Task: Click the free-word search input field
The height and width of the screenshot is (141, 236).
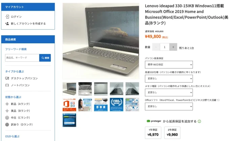Action: tap(22, 58)
